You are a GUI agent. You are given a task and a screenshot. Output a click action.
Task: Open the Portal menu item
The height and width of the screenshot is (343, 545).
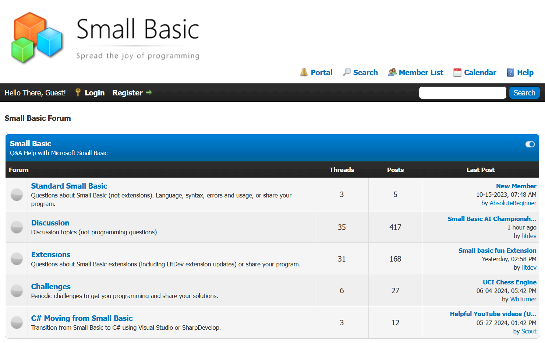pos(321,73)
